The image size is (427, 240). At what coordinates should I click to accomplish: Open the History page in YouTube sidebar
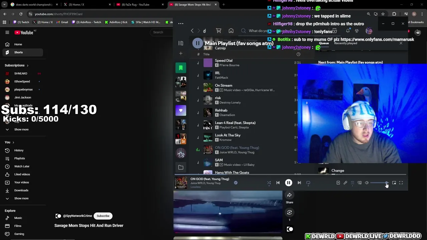pyautogui.click(x=19, y=150)
